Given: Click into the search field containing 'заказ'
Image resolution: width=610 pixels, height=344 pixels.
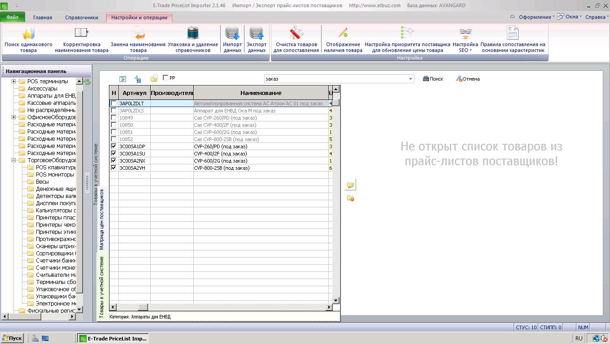Looking at the screenshot, I should pyautogui.click(x=336, y=79).
